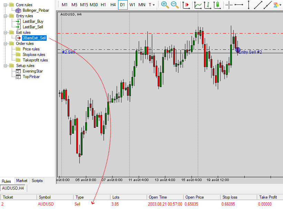Zoom out of the chart
283x209 pixels.
point(175,5)
